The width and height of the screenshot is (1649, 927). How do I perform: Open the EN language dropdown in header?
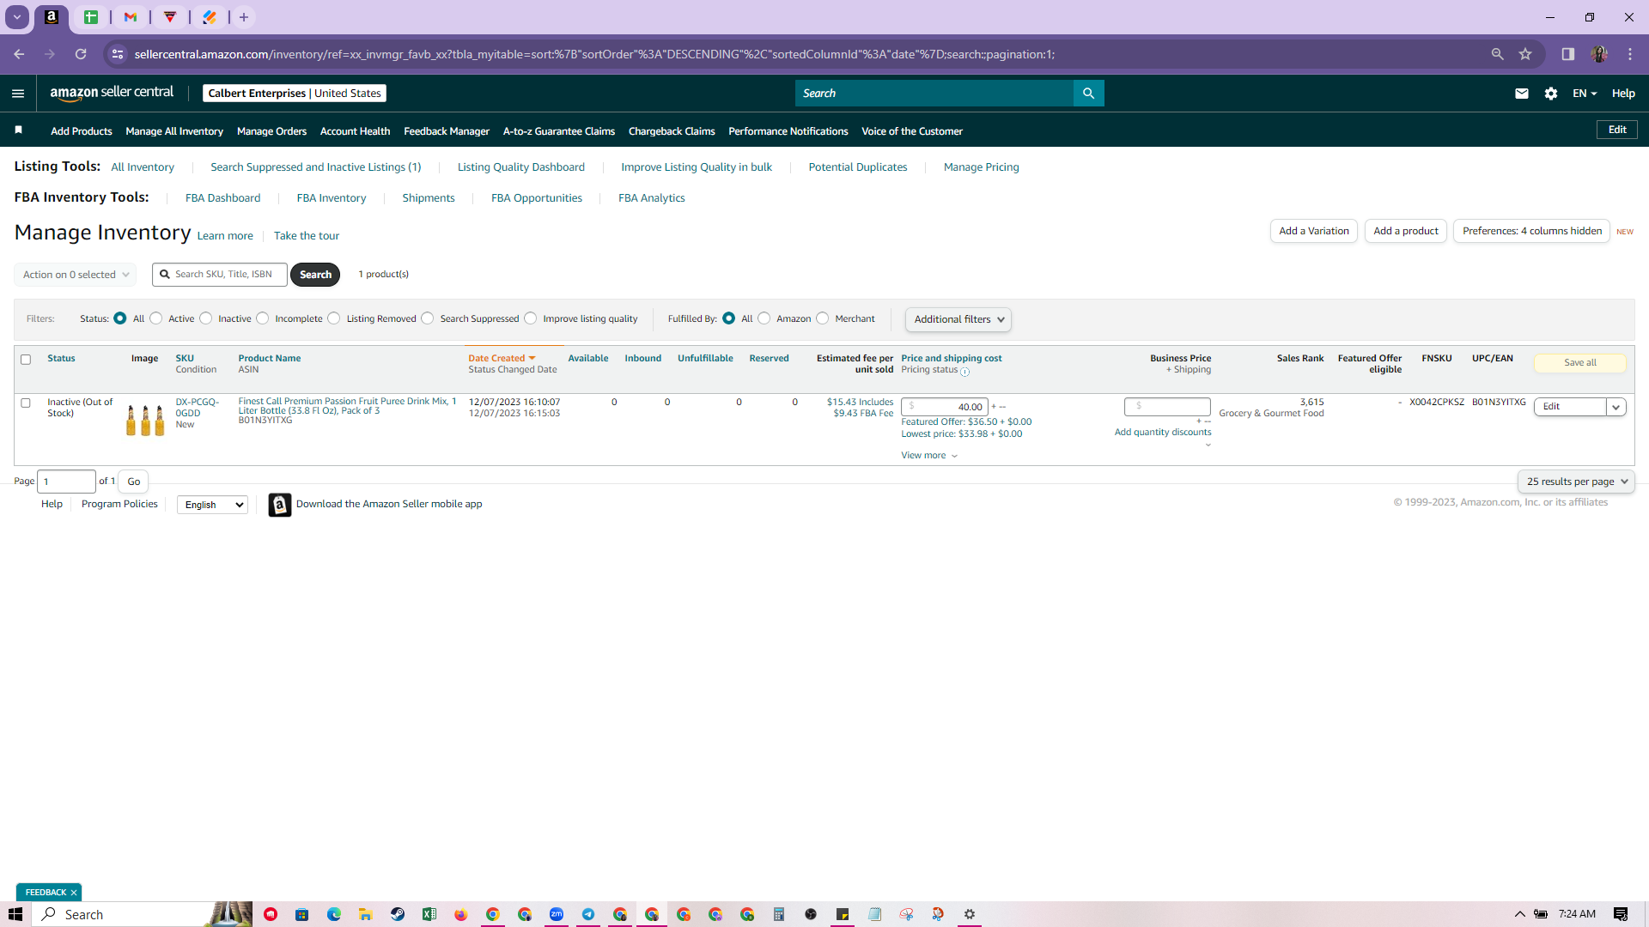tap(1585, 94)
